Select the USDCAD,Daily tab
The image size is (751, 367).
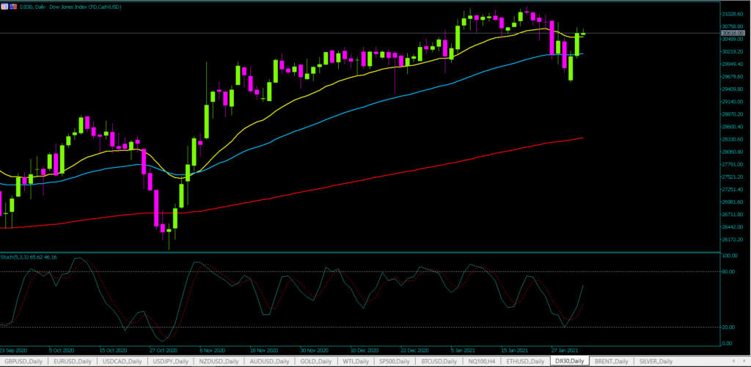click(123, 361)
